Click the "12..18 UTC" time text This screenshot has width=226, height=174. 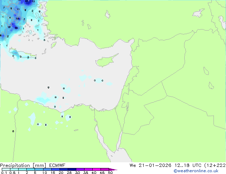(188, 165)
